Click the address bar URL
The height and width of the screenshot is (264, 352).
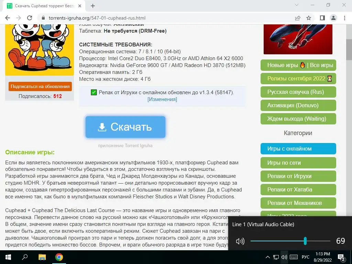click(97, 18)
